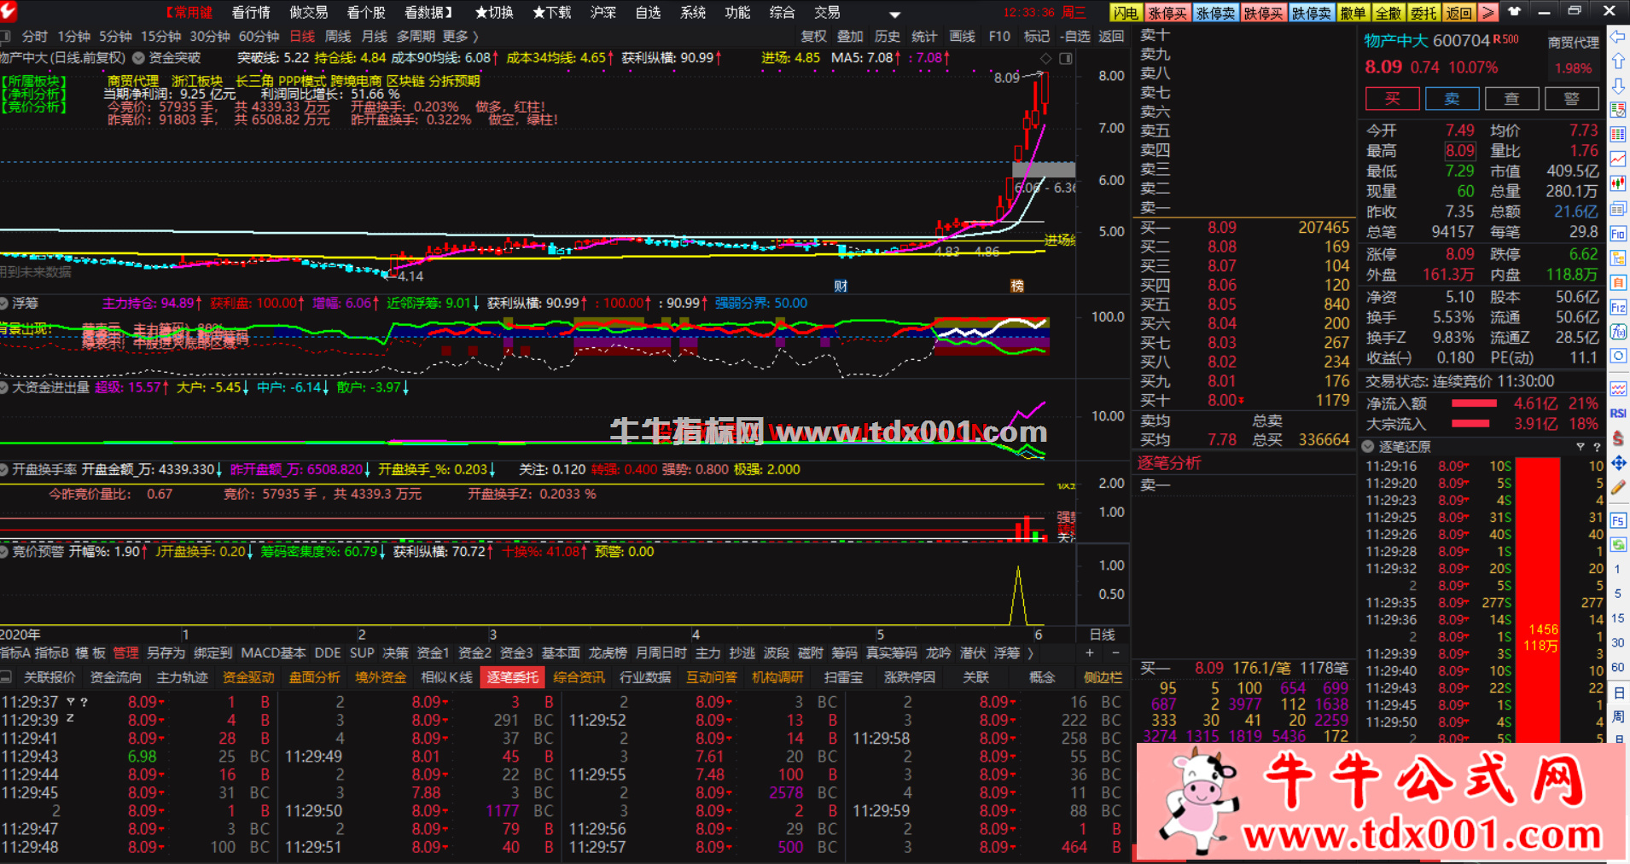Screen dimensions: 1630x864
Task: Click the blue 卖 sell button
Action: pos(1452,98)
